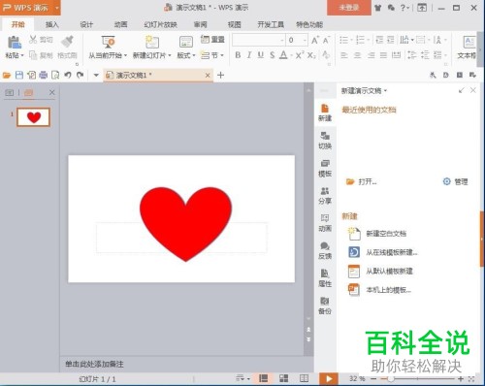Click the Copy icon in the ribbon
Image resolution: width=485 pixels, height=386 pixels.
[x=33, y=55]
